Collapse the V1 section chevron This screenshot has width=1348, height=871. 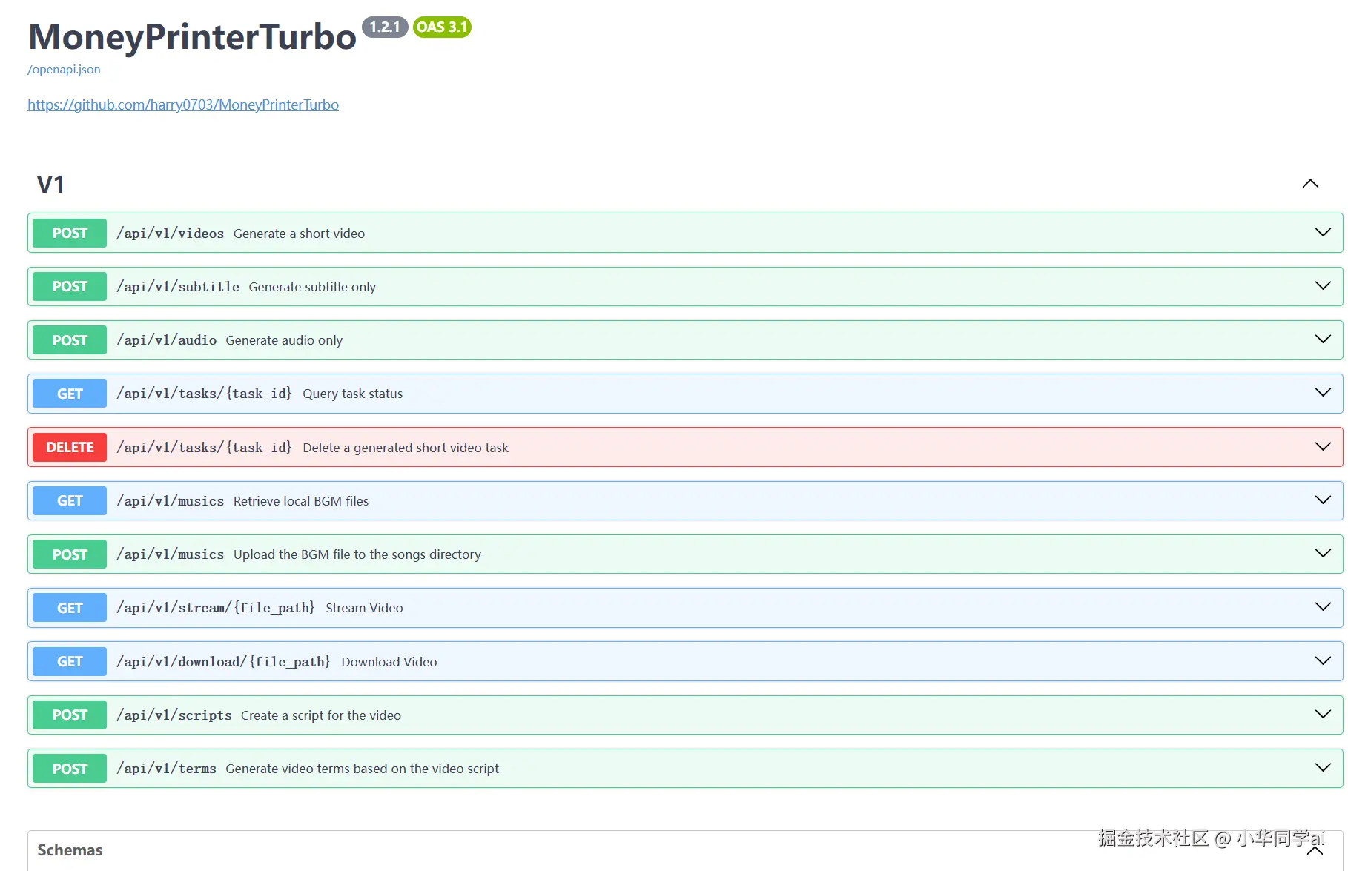tap(1310, 183)
